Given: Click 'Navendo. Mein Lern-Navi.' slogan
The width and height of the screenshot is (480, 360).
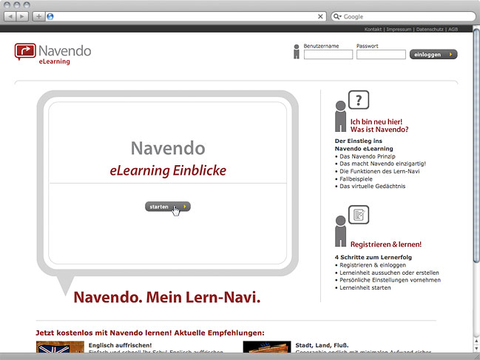Looking at the screenshot, I should click(x=167, y=297).
